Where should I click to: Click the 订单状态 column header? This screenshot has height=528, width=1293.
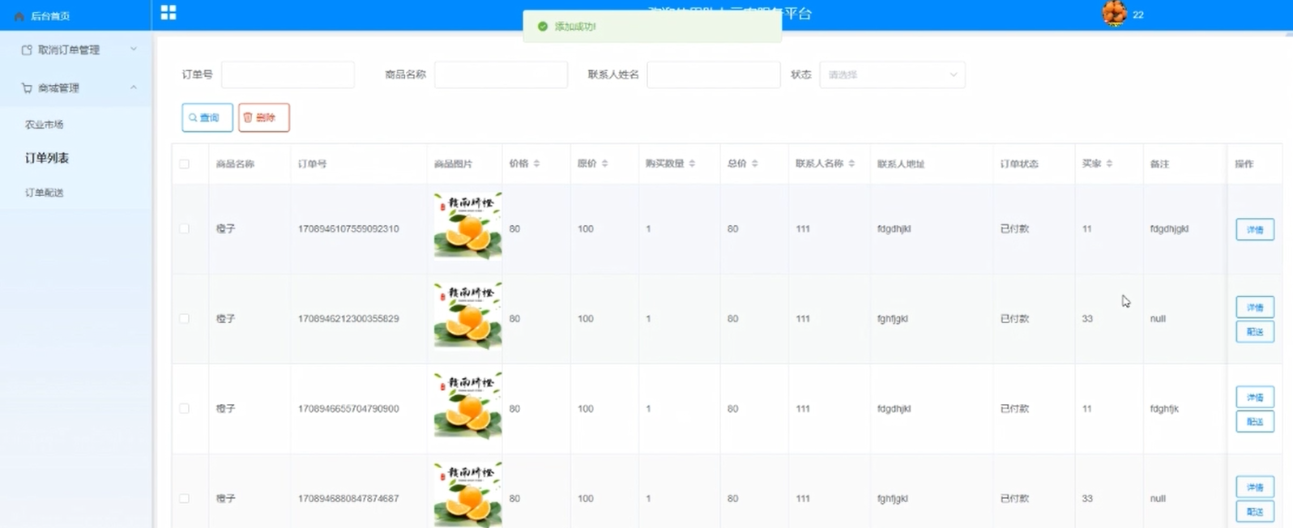(x=1019, y=164)
